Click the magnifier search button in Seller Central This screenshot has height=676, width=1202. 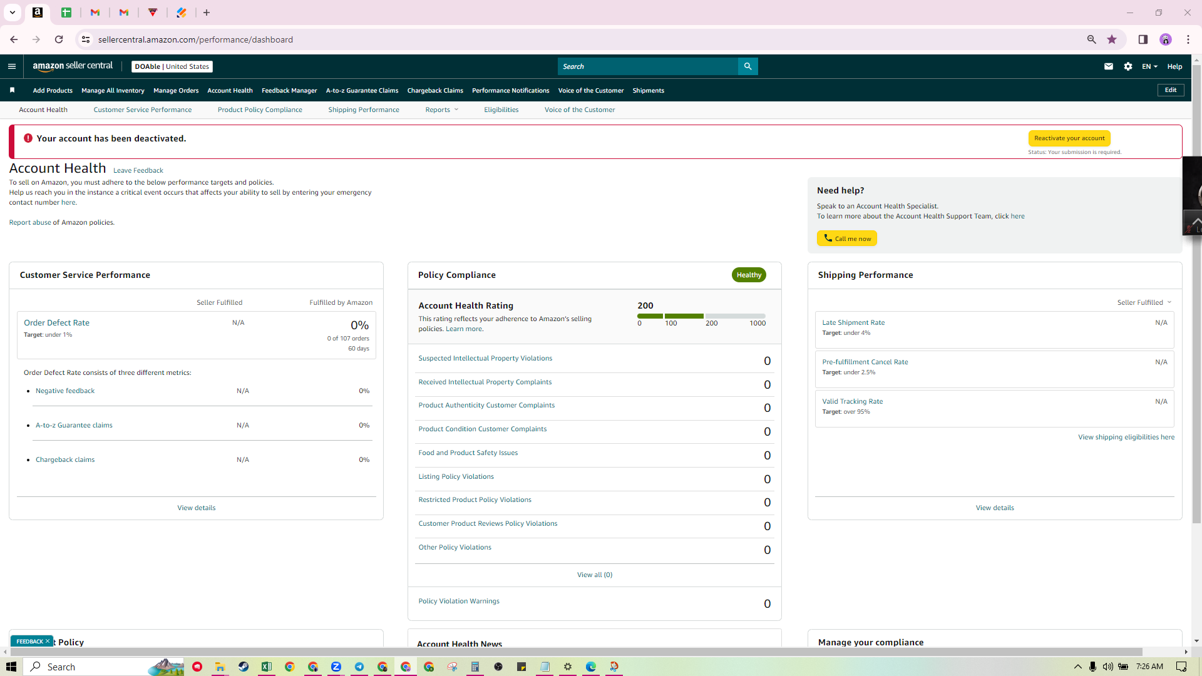click(x=747, y=66)
